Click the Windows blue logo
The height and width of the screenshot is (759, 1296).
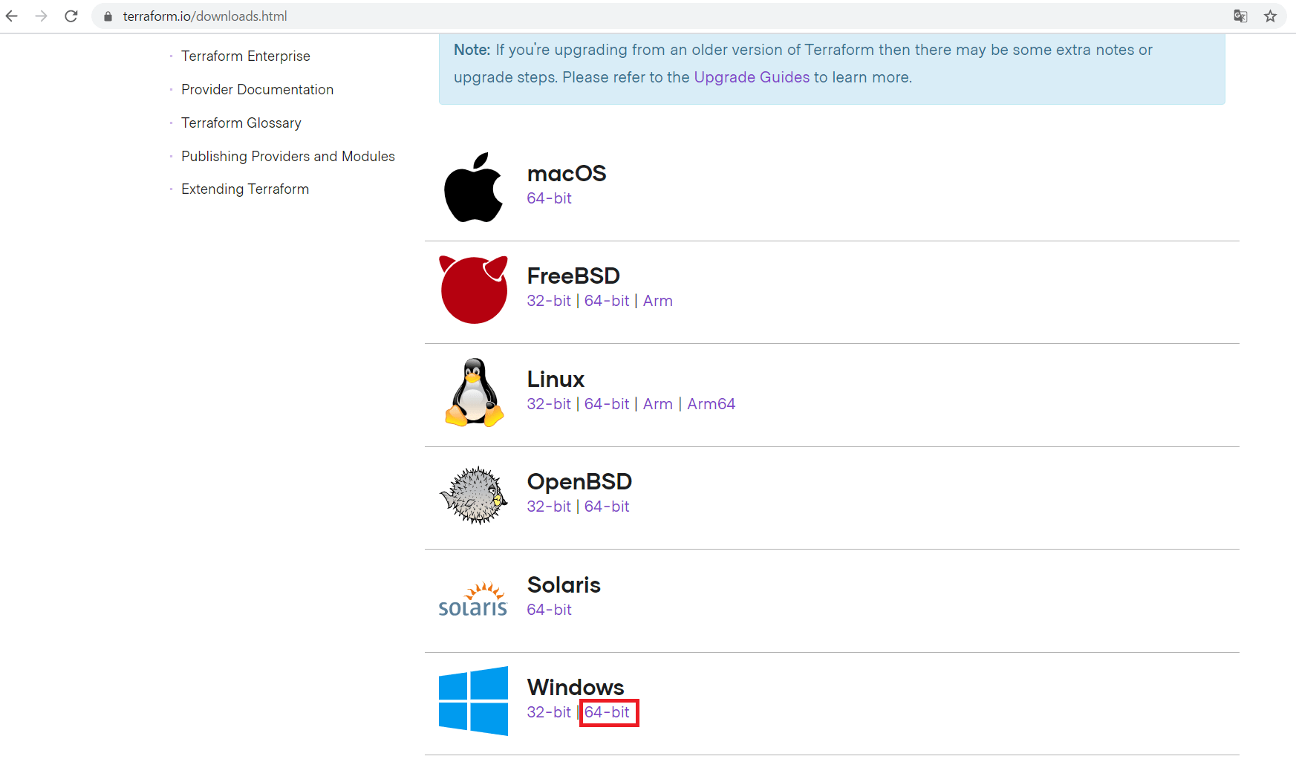pos(473,701)
